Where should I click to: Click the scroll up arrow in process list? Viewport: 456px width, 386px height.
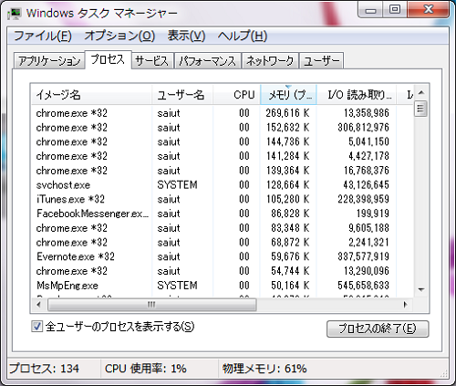(421, 92)
